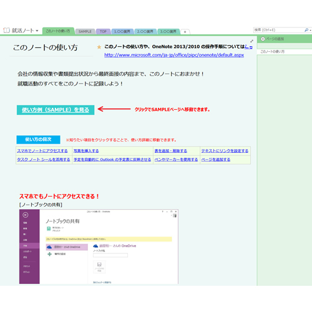Open the microsoft.com onenote default.aspx URL

[x=174, y=55]
